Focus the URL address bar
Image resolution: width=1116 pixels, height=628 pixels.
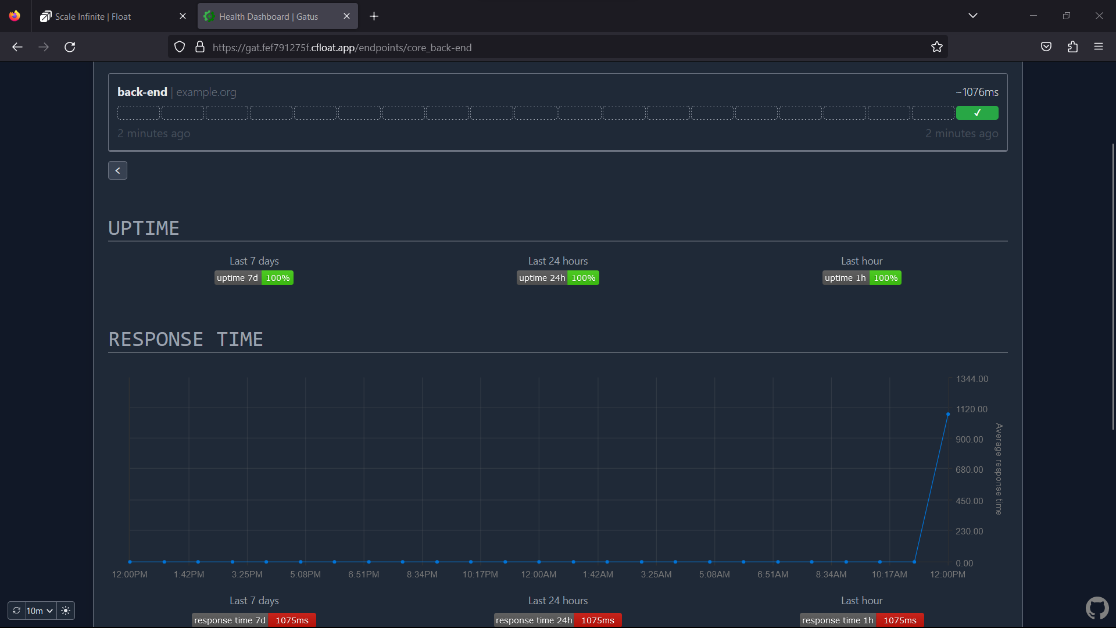click(x=558, y=47)
